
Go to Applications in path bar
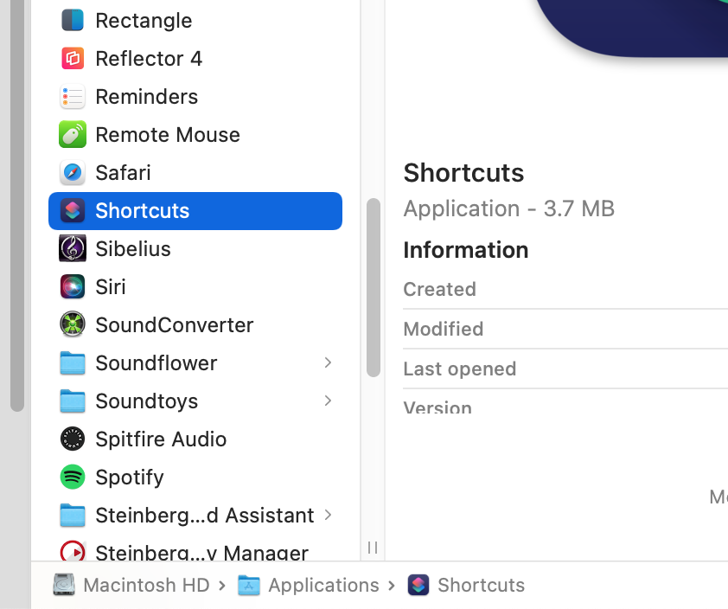point(324,586)
